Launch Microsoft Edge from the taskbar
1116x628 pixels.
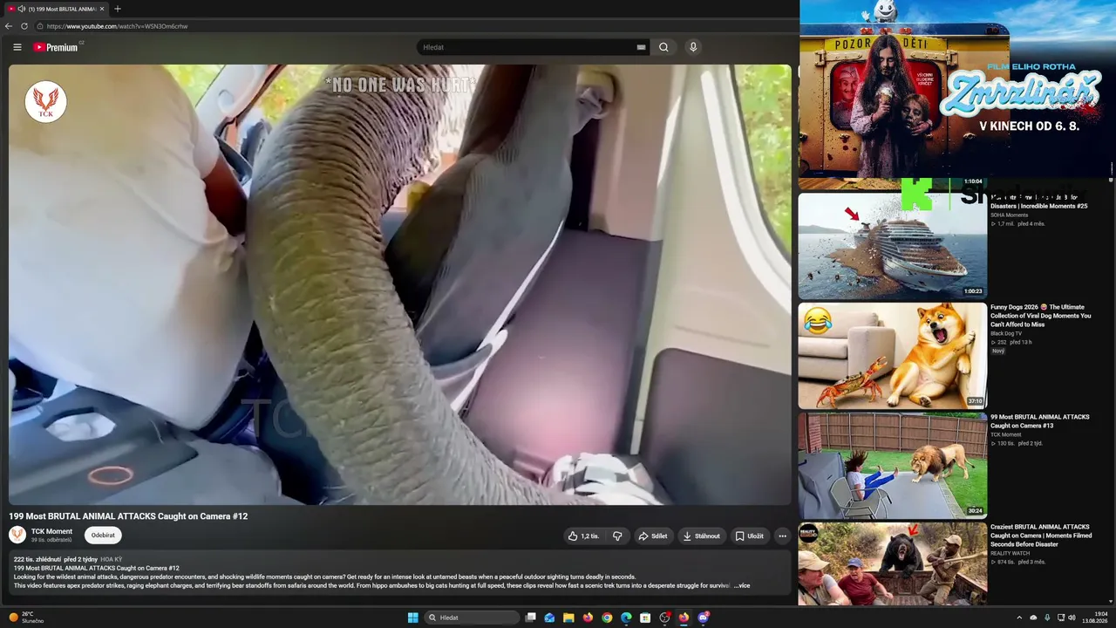(626, 618)
